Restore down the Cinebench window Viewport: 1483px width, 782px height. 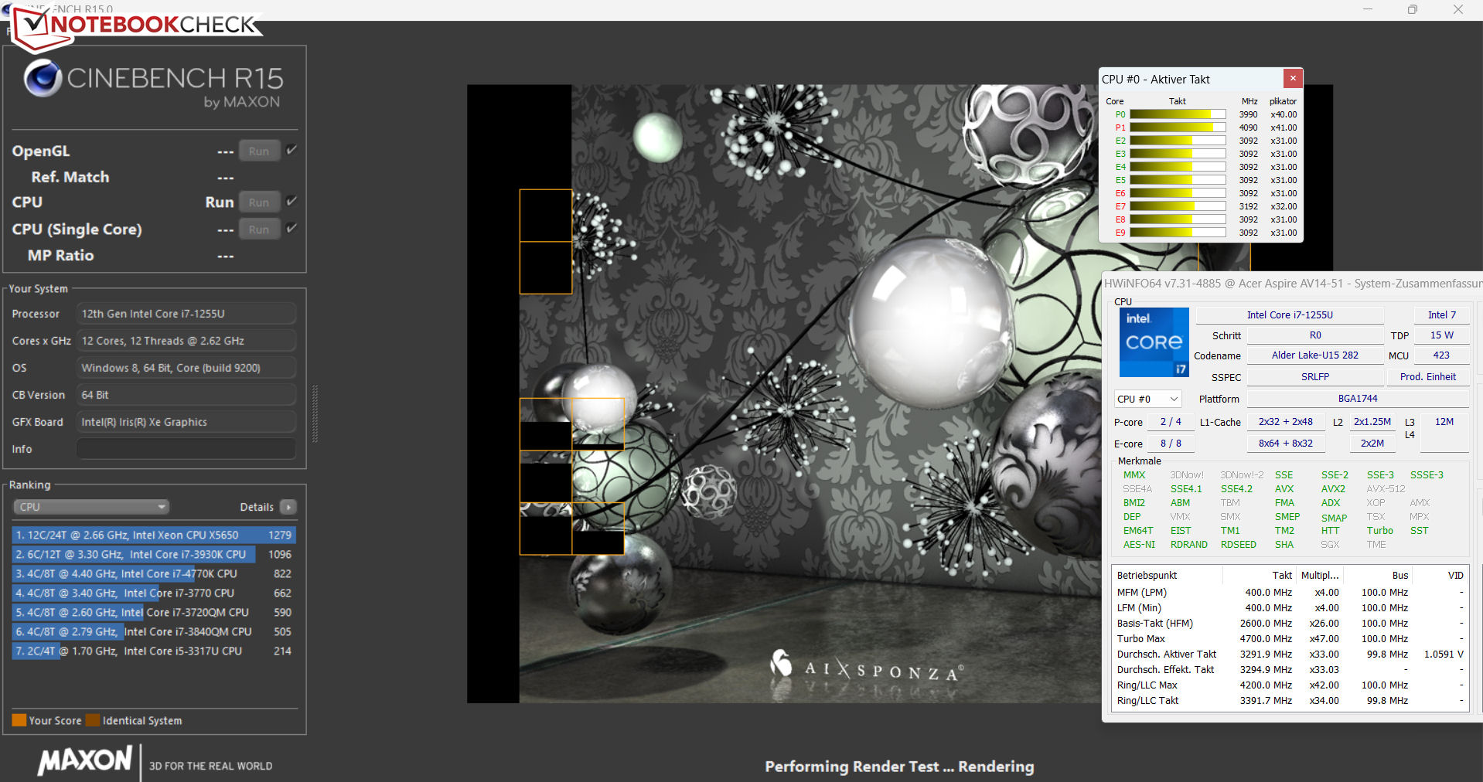coord(1412,10)
